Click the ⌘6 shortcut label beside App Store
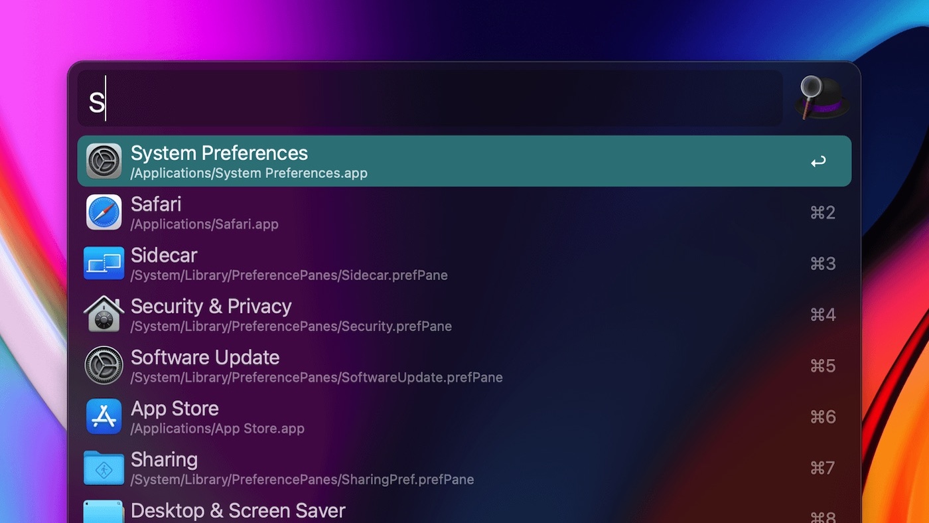Viewport: 929px width, 523px height. click(x=823, y=417)
